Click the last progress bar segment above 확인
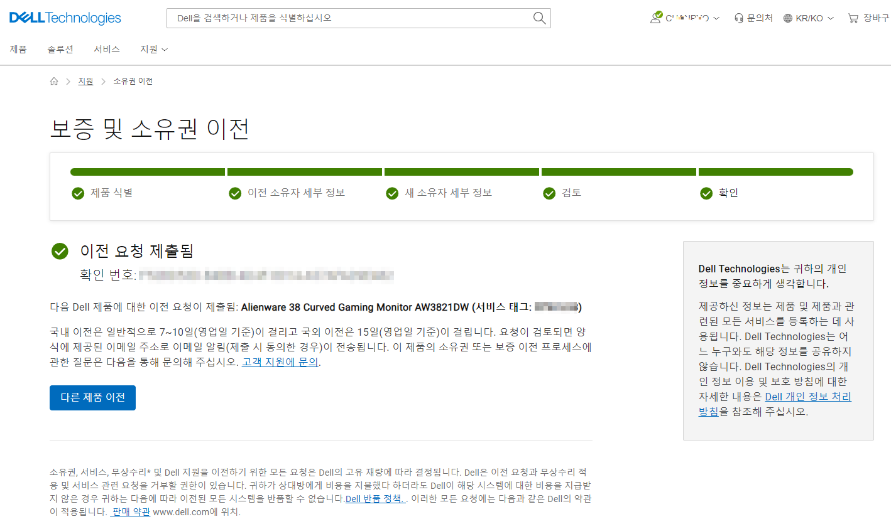This screenshot has width=891, height=524. pos(776,172)
